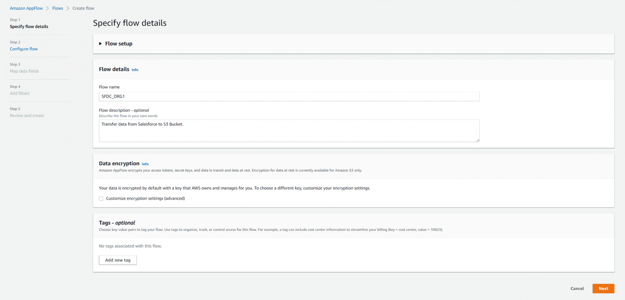Viewport: 625px width, 300px height.
Task: Select Step 3 Map data fields
Action: coord(24,71)
